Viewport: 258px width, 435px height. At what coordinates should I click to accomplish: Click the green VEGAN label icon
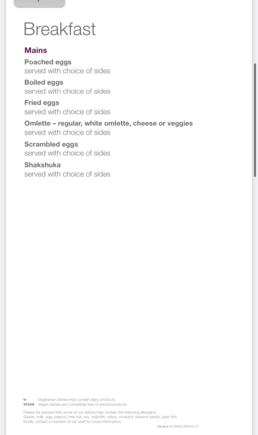click(29, 404)
